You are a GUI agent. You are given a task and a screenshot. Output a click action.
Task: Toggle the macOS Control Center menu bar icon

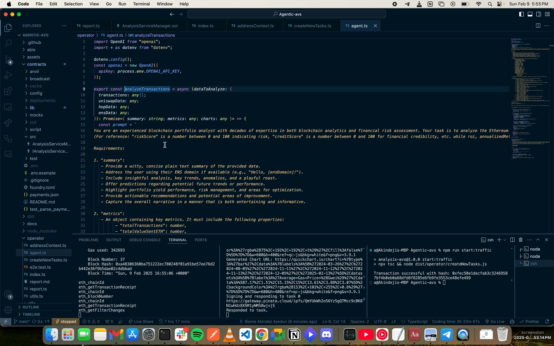point(499,4)
